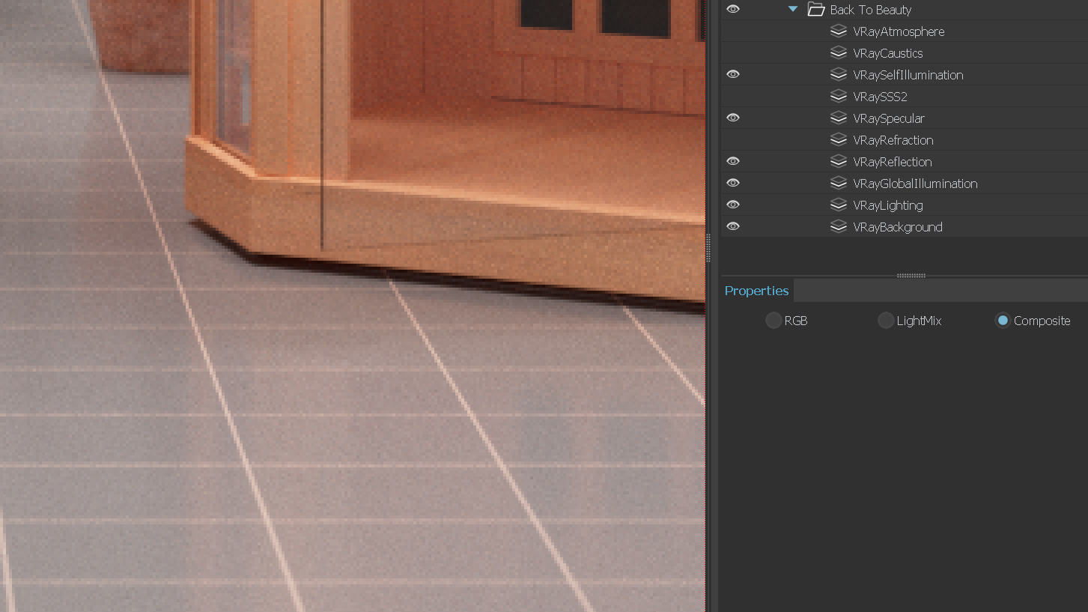Hide the VRayReflection layer eye

(x=733, y=162)
